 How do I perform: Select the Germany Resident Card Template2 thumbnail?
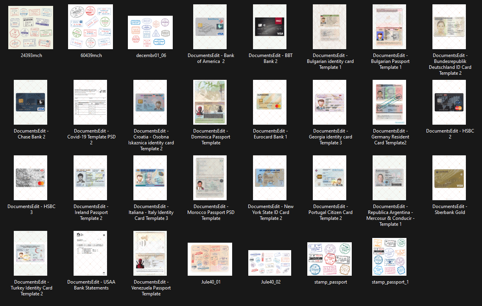(x=390, y=102)
